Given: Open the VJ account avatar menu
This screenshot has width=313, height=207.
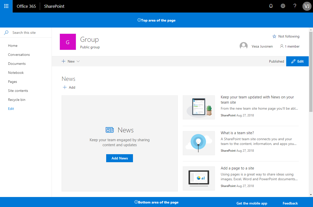Looking at the screenshot, I should point(307,6).
